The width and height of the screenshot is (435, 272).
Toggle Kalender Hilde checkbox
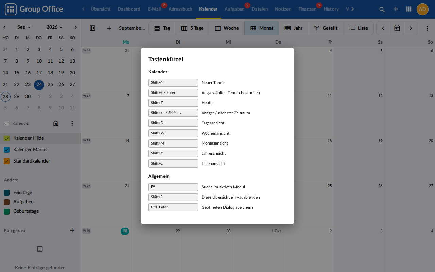[6, 138]
